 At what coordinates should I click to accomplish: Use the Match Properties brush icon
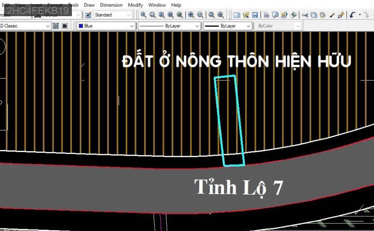(332, 15)
